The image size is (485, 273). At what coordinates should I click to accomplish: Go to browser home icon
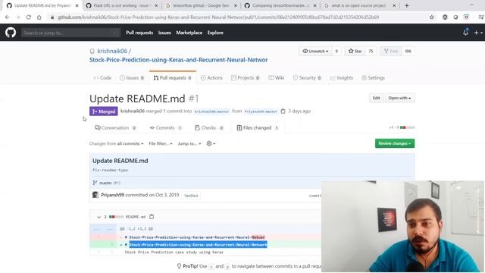pyautogui.click(x=39, y=17)
